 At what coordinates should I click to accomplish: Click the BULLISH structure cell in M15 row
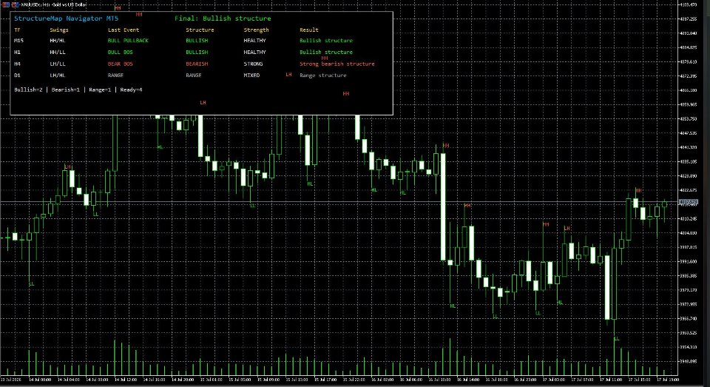pos(197,41)
